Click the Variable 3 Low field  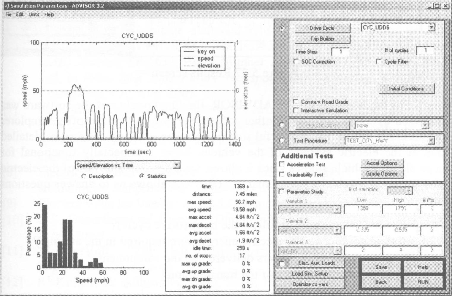[x=362, y=251]
